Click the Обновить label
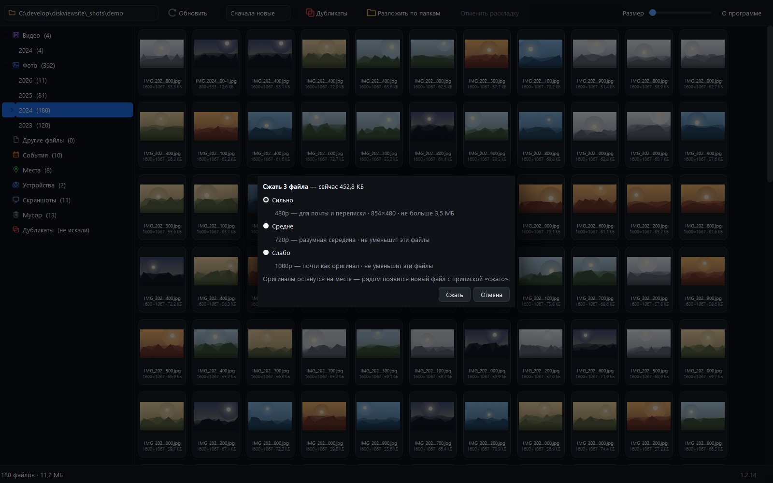Image resolution: width=773 pixels, height=483 pixels. click(x=193, y=13)
